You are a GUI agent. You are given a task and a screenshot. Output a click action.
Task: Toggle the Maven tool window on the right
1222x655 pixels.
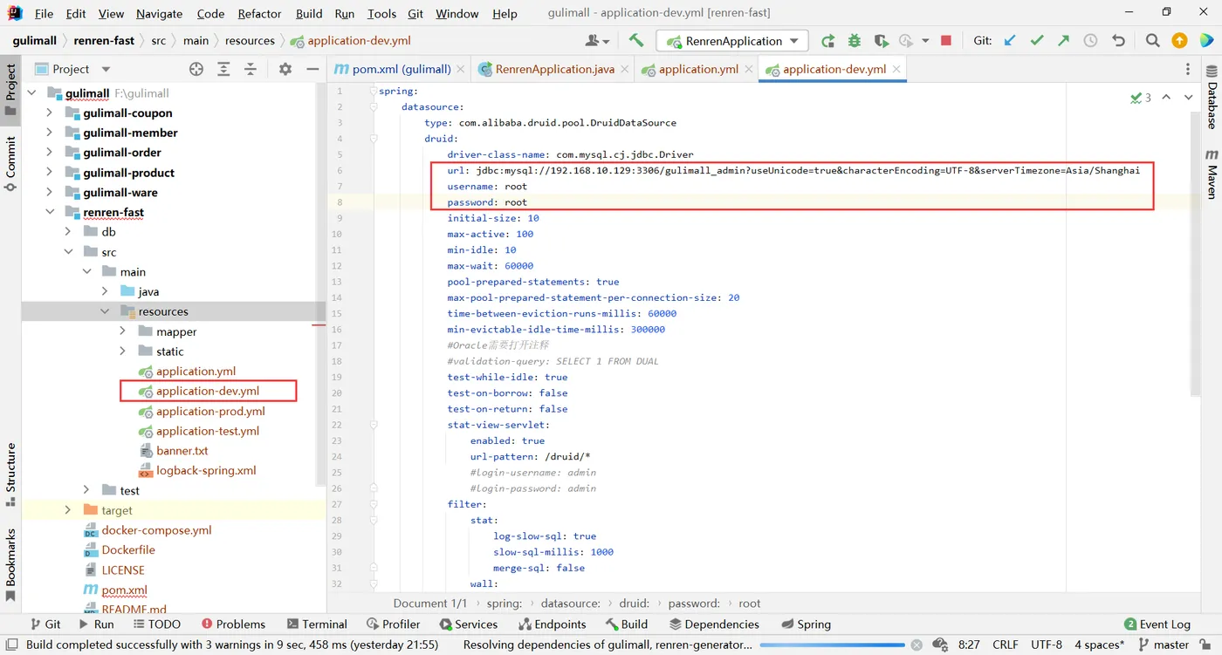(1212, 174)
